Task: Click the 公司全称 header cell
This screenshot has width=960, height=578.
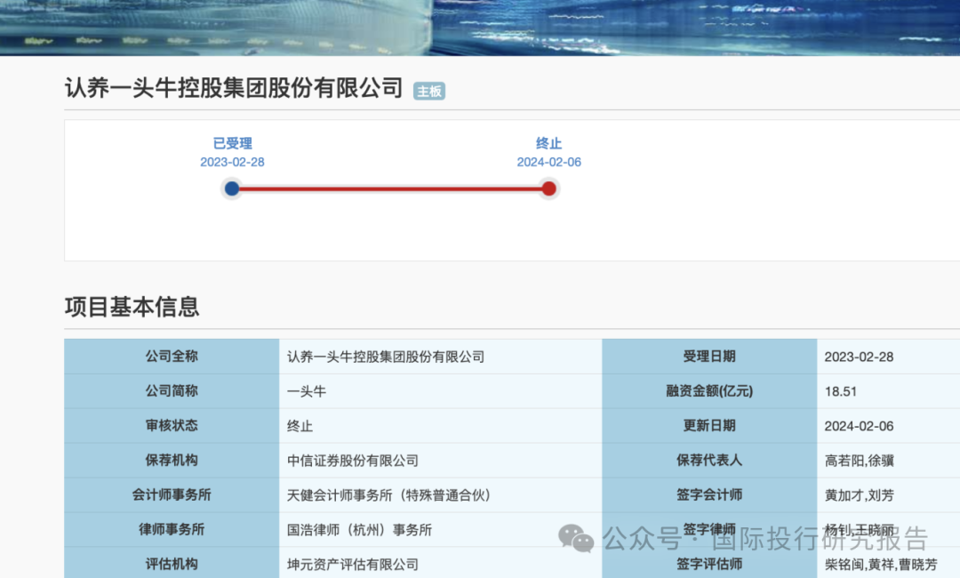Action: 172,357
